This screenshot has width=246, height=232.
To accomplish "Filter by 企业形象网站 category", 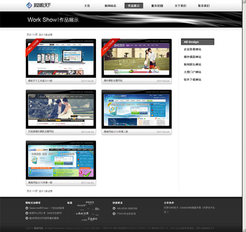I will 193,50.
